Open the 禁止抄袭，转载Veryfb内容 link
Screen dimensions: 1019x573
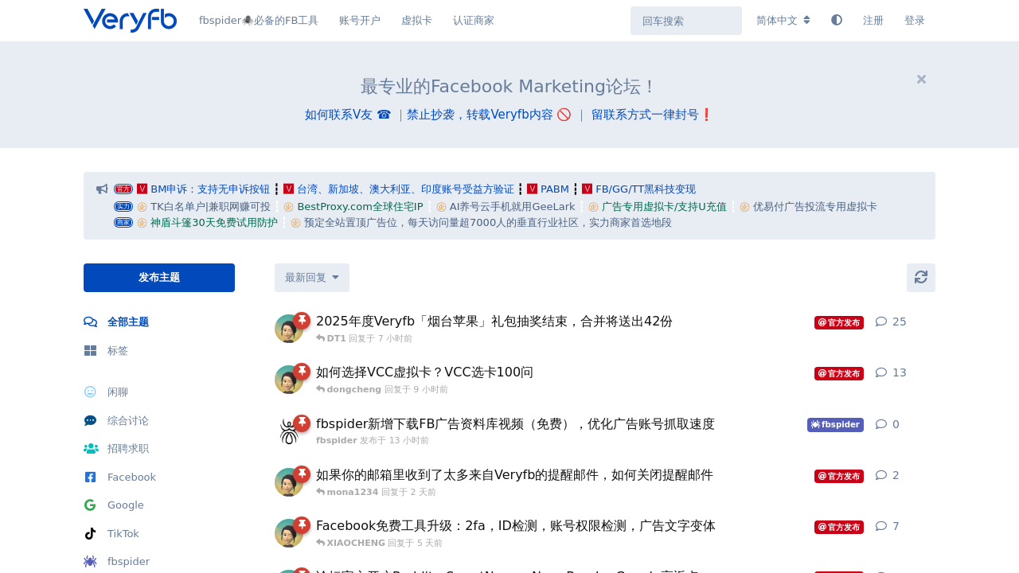[489, 115]
